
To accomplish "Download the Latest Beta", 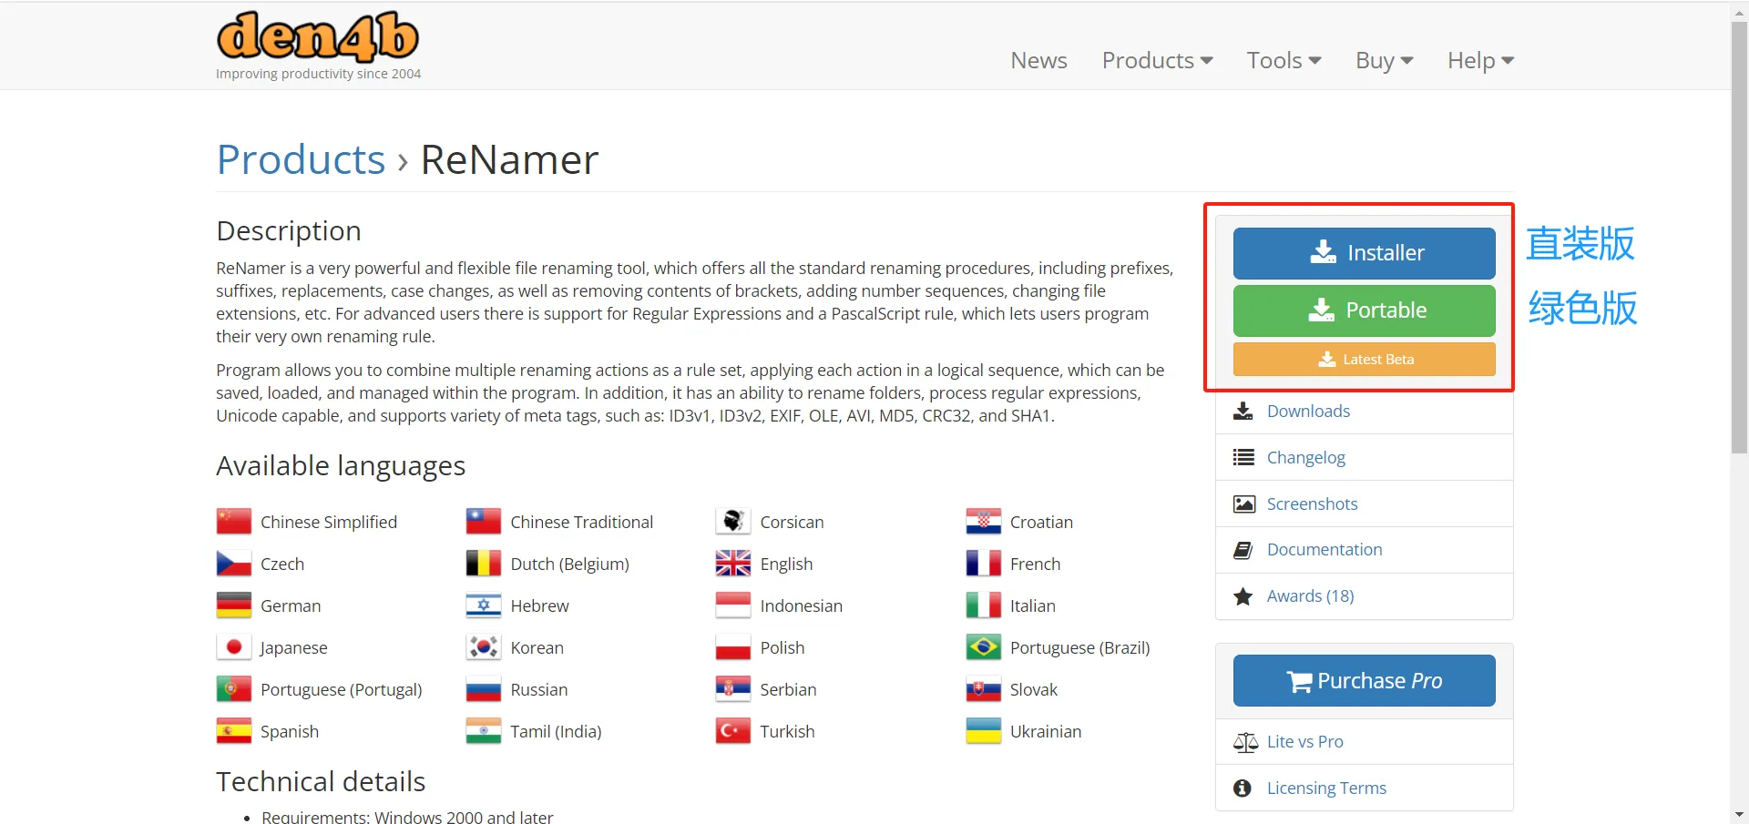I will (1364, 359).
